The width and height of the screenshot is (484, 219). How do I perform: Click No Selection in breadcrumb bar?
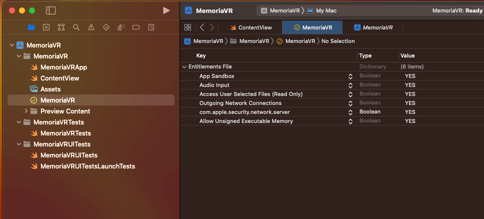coord(338,41)
